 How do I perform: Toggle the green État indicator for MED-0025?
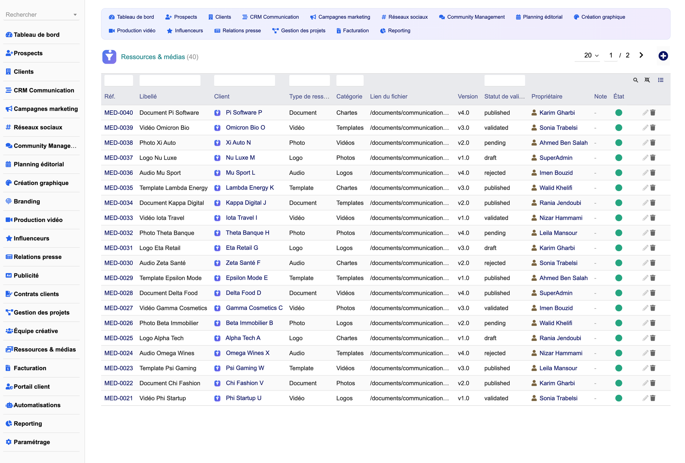(618, 338)
